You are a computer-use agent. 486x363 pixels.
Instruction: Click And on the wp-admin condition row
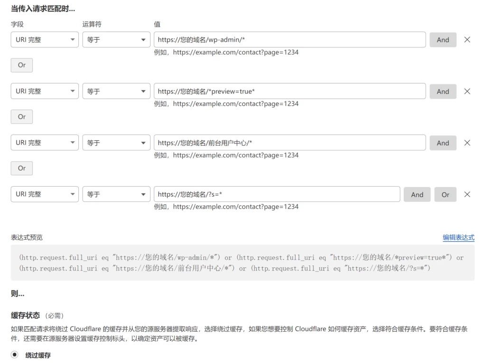[x=443, y=40]
